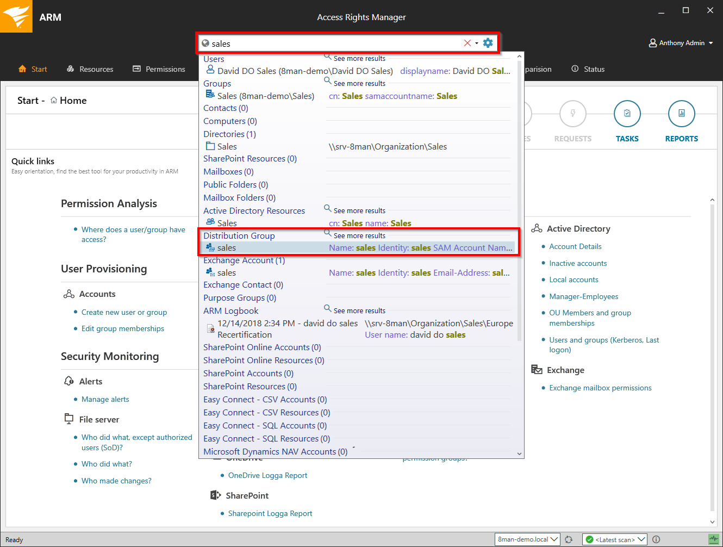Image resolution: width=723 pixels, height=547 pixels.
Task: Click the Requests circle icon
Action: [572, 114]
